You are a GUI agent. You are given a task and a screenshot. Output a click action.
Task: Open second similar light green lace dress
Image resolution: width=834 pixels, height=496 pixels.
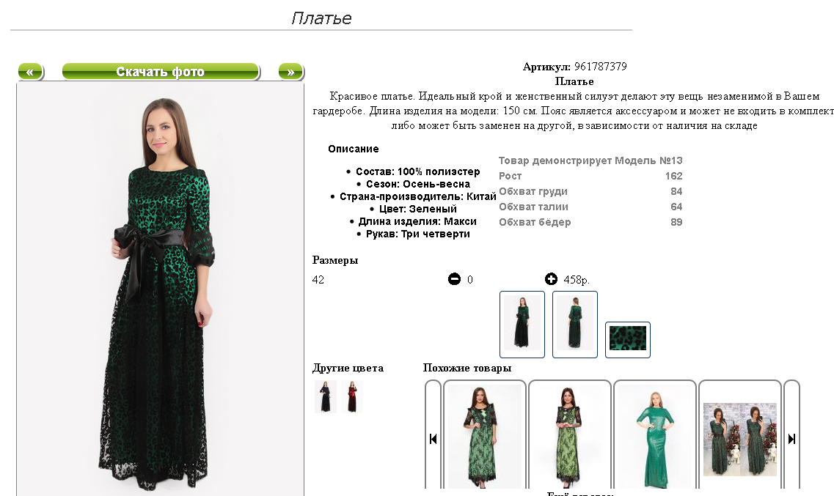570,435
